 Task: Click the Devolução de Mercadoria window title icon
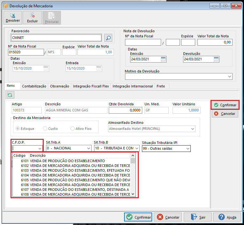(x=6, y=6)
